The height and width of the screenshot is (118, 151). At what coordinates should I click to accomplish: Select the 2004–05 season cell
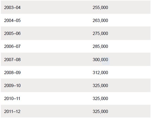point(12,20)
